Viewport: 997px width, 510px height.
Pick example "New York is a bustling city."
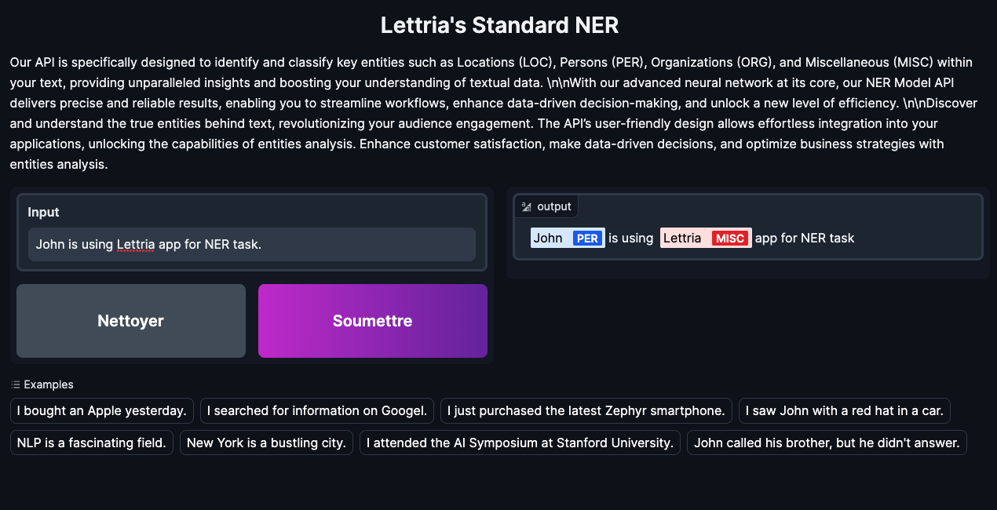267,443
